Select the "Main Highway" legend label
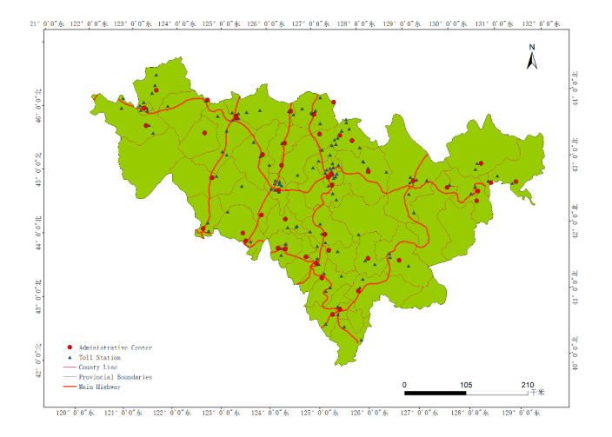 (x=99, y=387)
